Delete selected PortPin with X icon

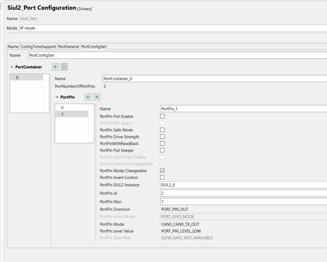click(97, 97)
